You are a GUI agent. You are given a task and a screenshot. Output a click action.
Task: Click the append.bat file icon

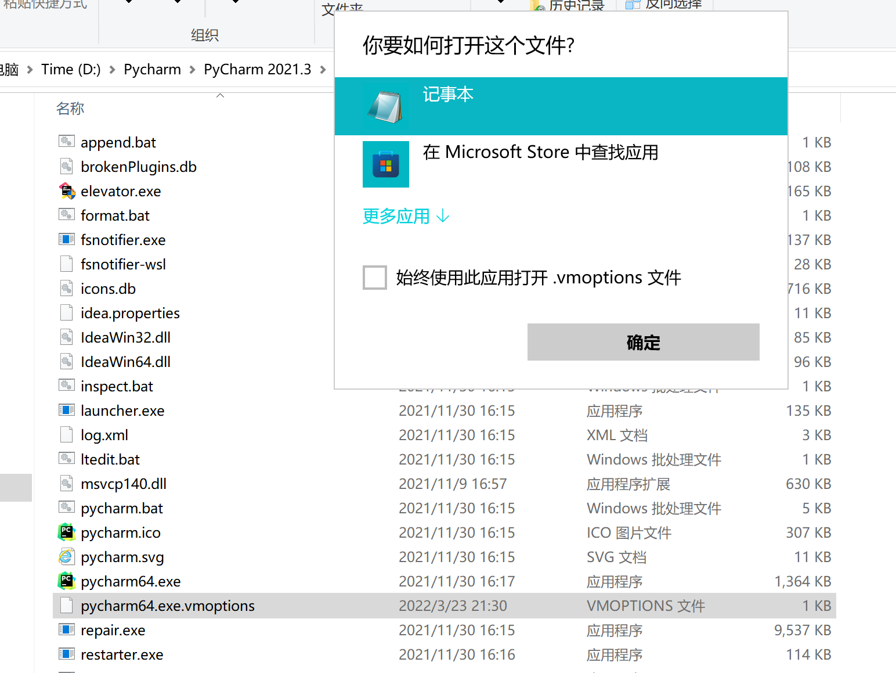(67, 142)
